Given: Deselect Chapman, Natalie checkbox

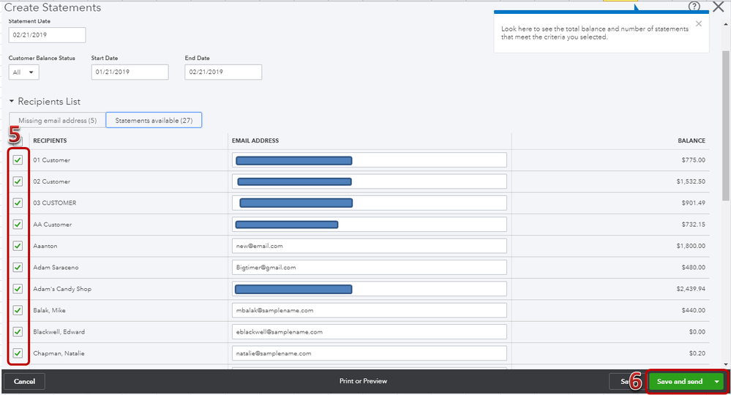Looking at the screenshot, I should coord(18,353).
